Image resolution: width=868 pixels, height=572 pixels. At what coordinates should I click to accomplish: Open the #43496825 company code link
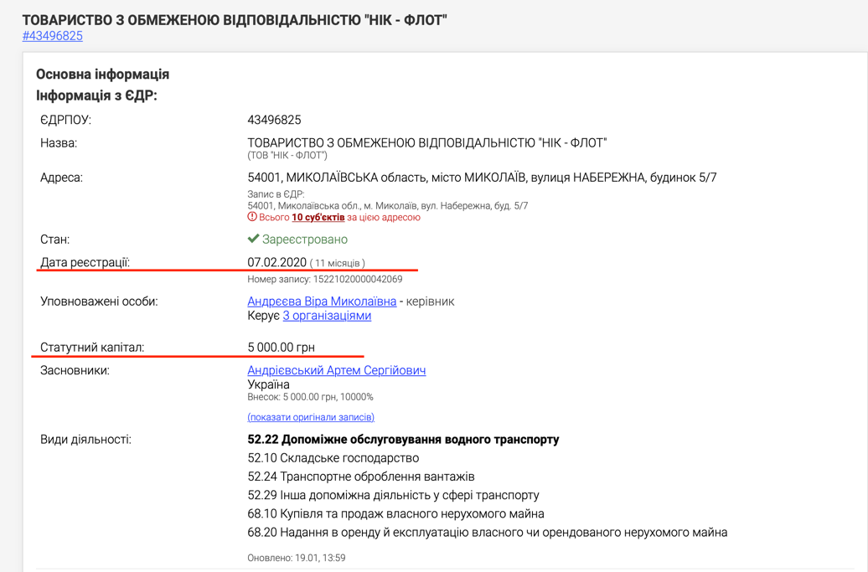point(52,36)
